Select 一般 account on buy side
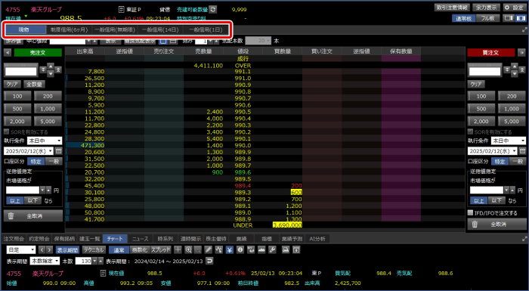 point(518,161)
